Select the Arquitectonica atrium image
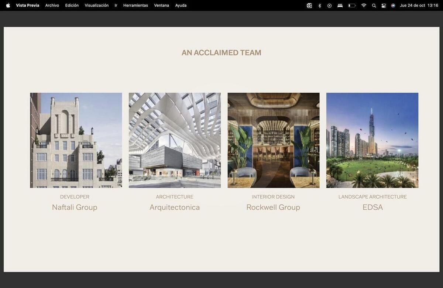This screenshot has width=443, height=288. (175, 140)
